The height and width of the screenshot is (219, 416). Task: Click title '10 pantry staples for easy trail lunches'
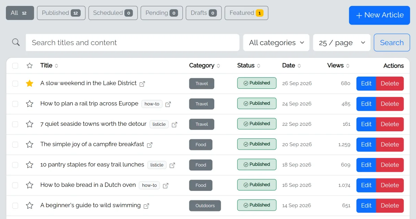[92, 165]
